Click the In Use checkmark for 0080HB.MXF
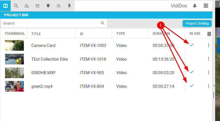 coord(192,72)
